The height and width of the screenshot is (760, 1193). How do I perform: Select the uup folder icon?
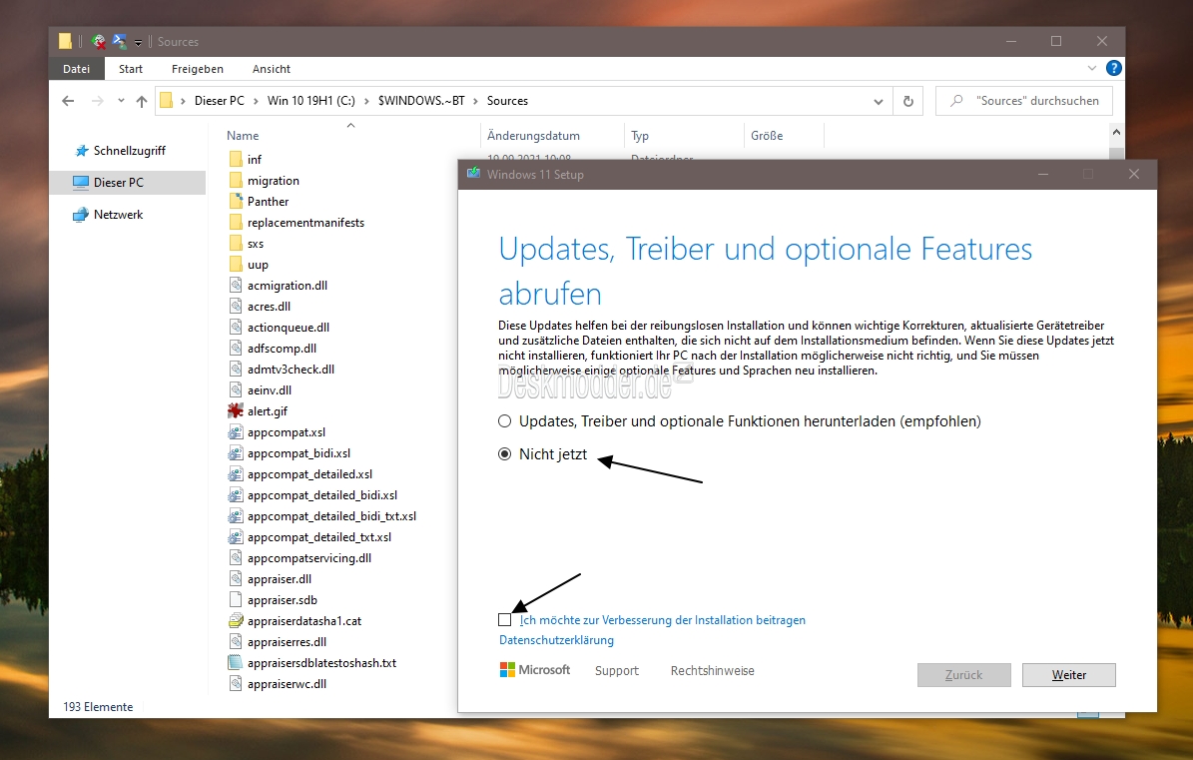pos(236,265)
